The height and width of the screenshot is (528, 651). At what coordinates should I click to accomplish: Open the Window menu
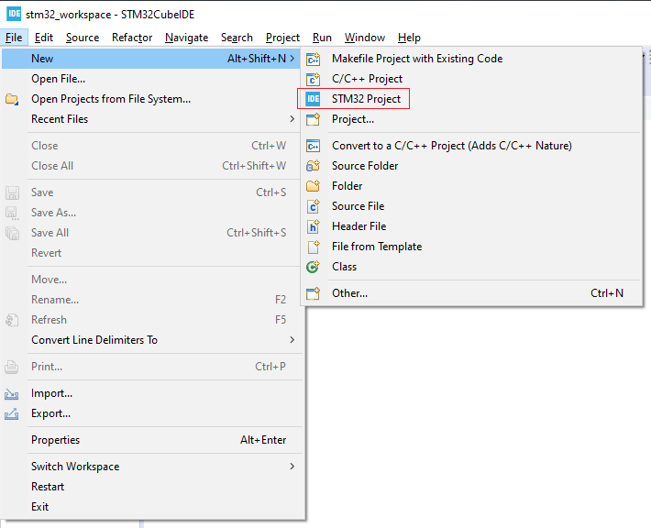pyautogui.click(x=365, y=38)
